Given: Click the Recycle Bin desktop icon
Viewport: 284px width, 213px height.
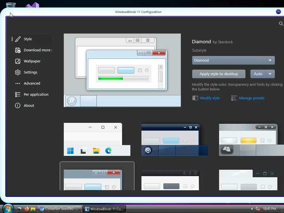Looking at the screenshot, I should [11, 5].
